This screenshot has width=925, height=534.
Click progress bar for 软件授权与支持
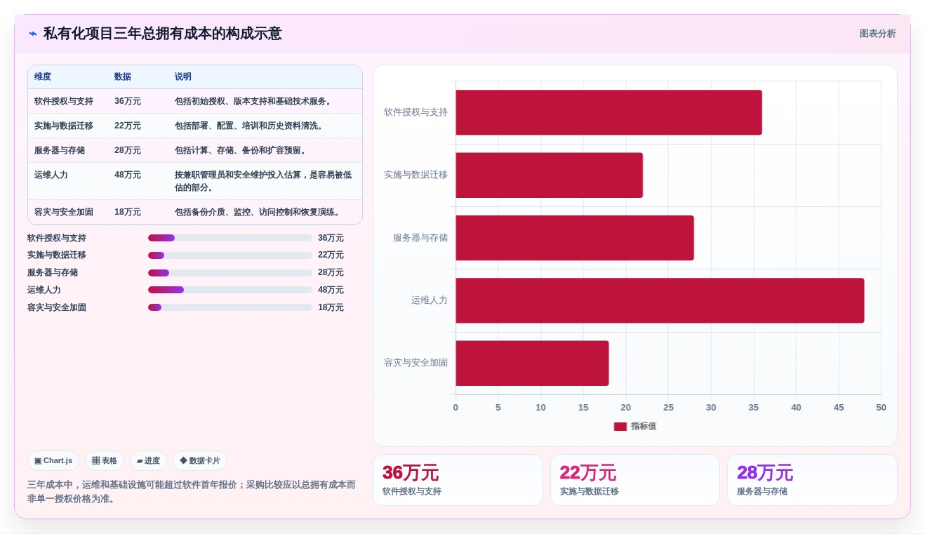(230, 238)
